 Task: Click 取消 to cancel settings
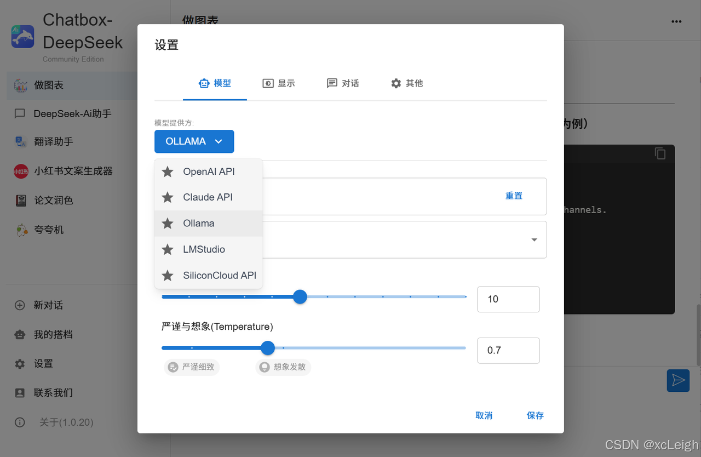[x=484, y=415]
